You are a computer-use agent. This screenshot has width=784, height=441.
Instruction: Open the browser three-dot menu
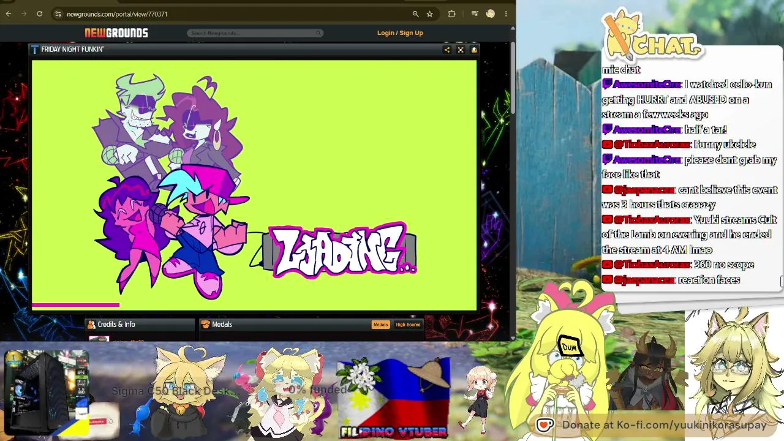[506, 13]
